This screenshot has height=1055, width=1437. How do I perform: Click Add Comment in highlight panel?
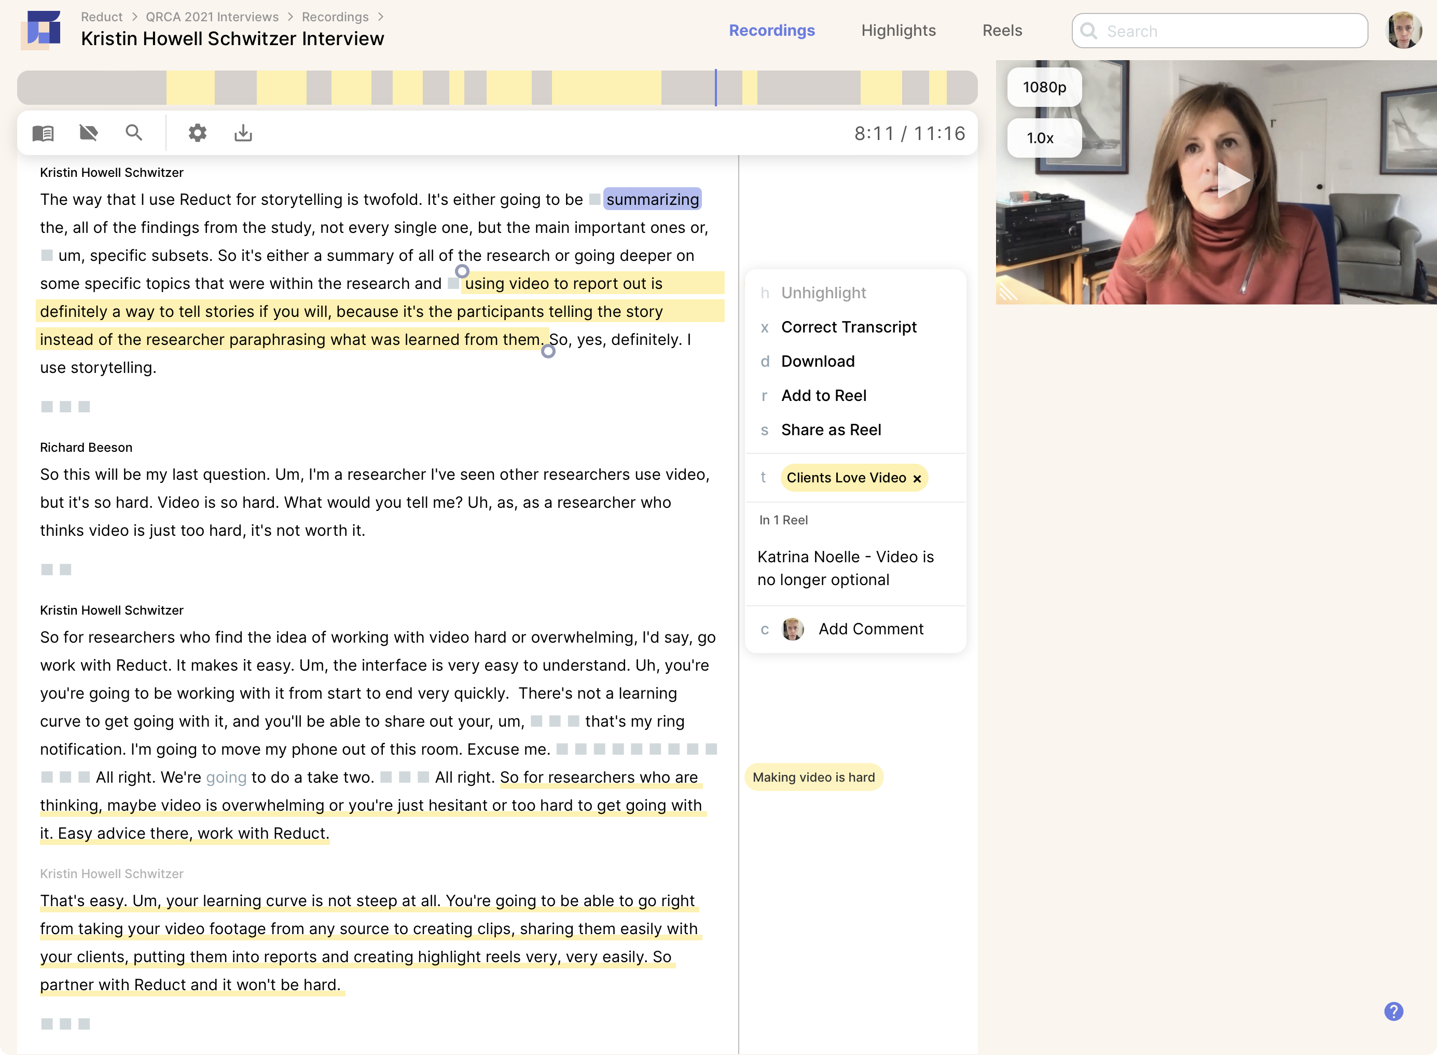(x=871, y=629)
